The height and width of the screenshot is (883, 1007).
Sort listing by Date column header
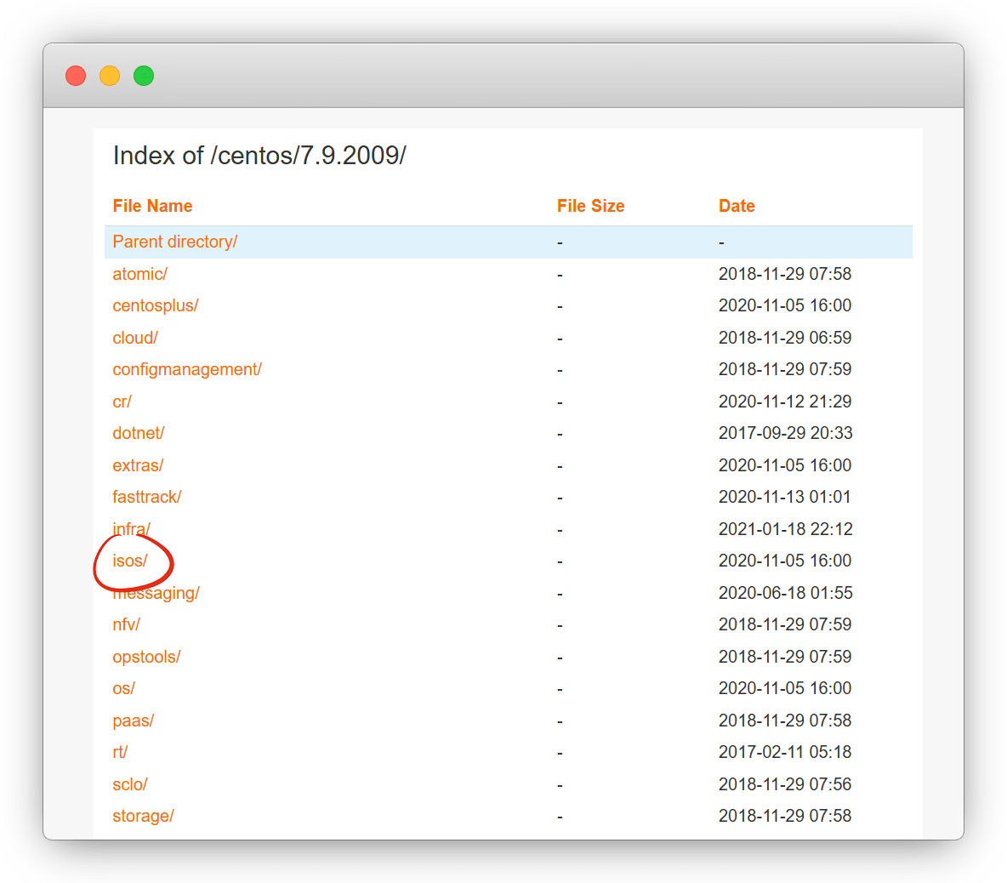pyautogui.click(x=737, y=206)
